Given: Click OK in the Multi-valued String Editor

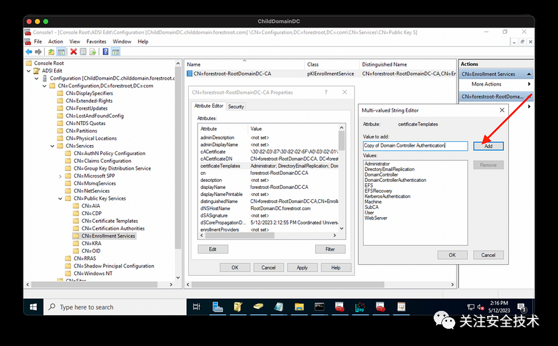Looking at the screenshot, I should click(x=452, y=255).
